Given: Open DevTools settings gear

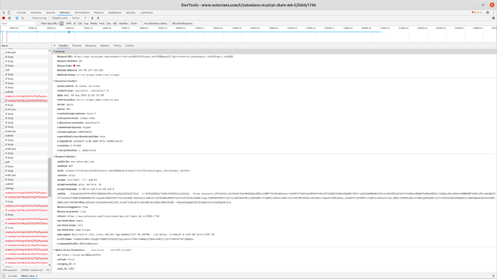Looking at the screenshot, I should point(488,13).
